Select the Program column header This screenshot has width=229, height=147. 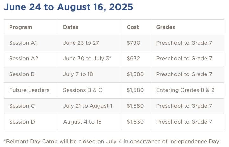click(21, 27)
